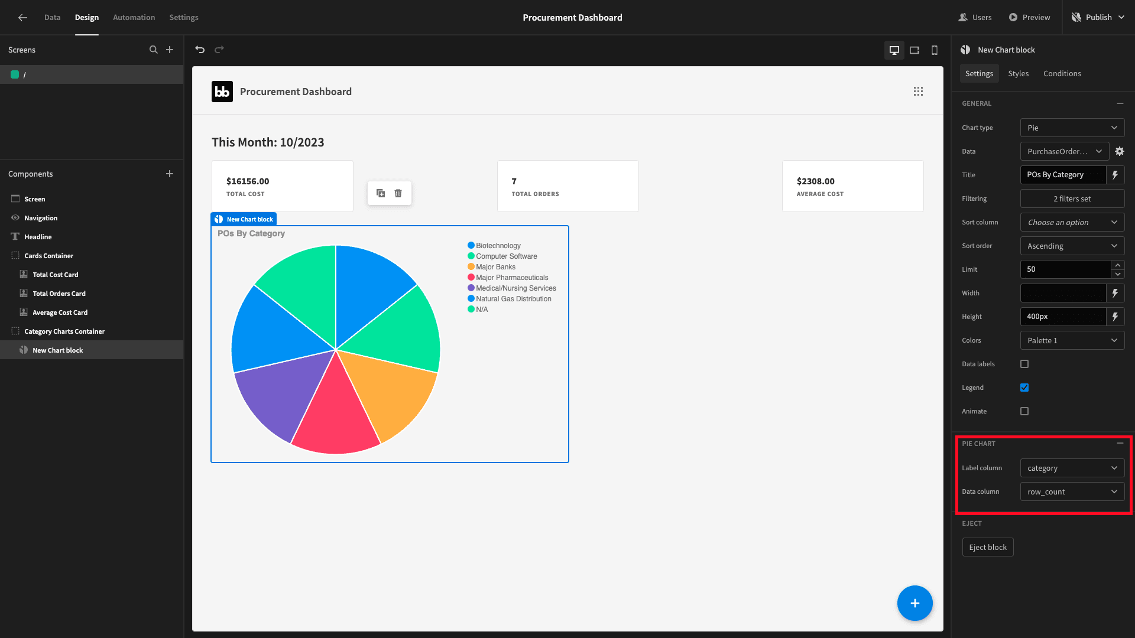1135x638 pixels.
Task: Open the Sort order dropdown
Action: point(1072,246)
